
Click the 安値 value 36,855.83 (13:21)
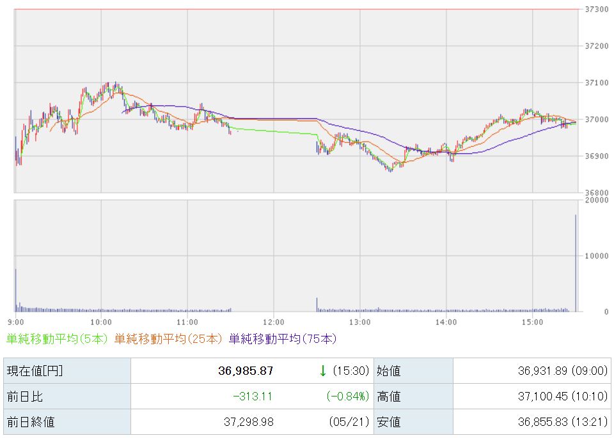click(x=563, y=422)
